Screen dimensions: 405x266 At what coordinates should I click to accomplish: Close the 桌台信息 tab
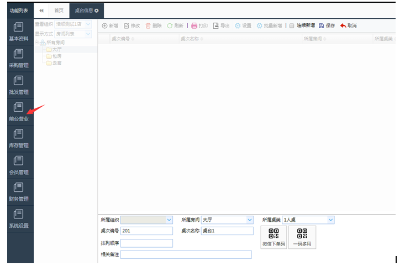point(97,11)
